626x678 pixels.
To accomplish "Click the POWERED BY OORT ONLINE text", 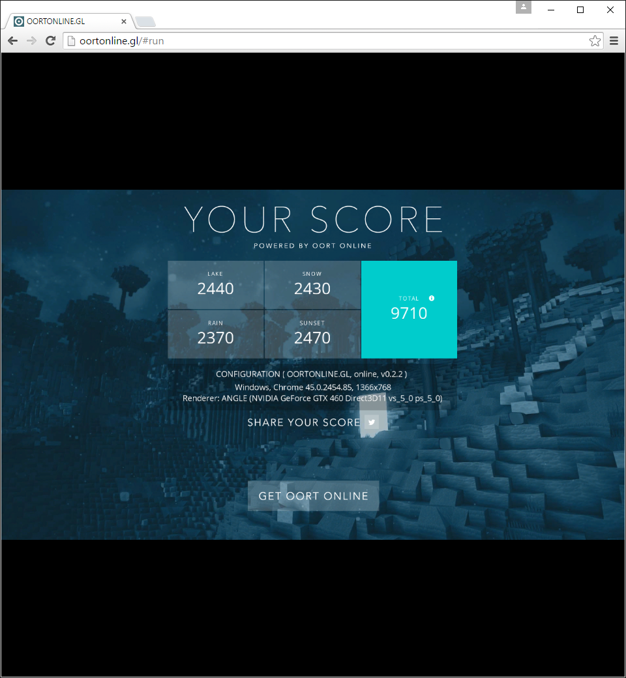I will click(312, 246).
